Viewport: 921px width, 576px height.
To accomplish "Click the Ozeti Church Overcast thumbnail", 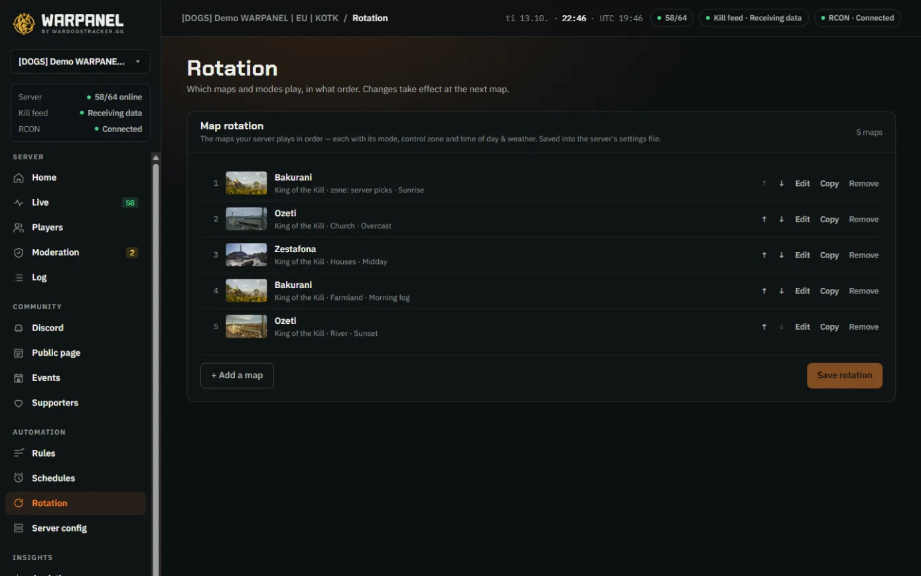I will click(x=246, y=220).
